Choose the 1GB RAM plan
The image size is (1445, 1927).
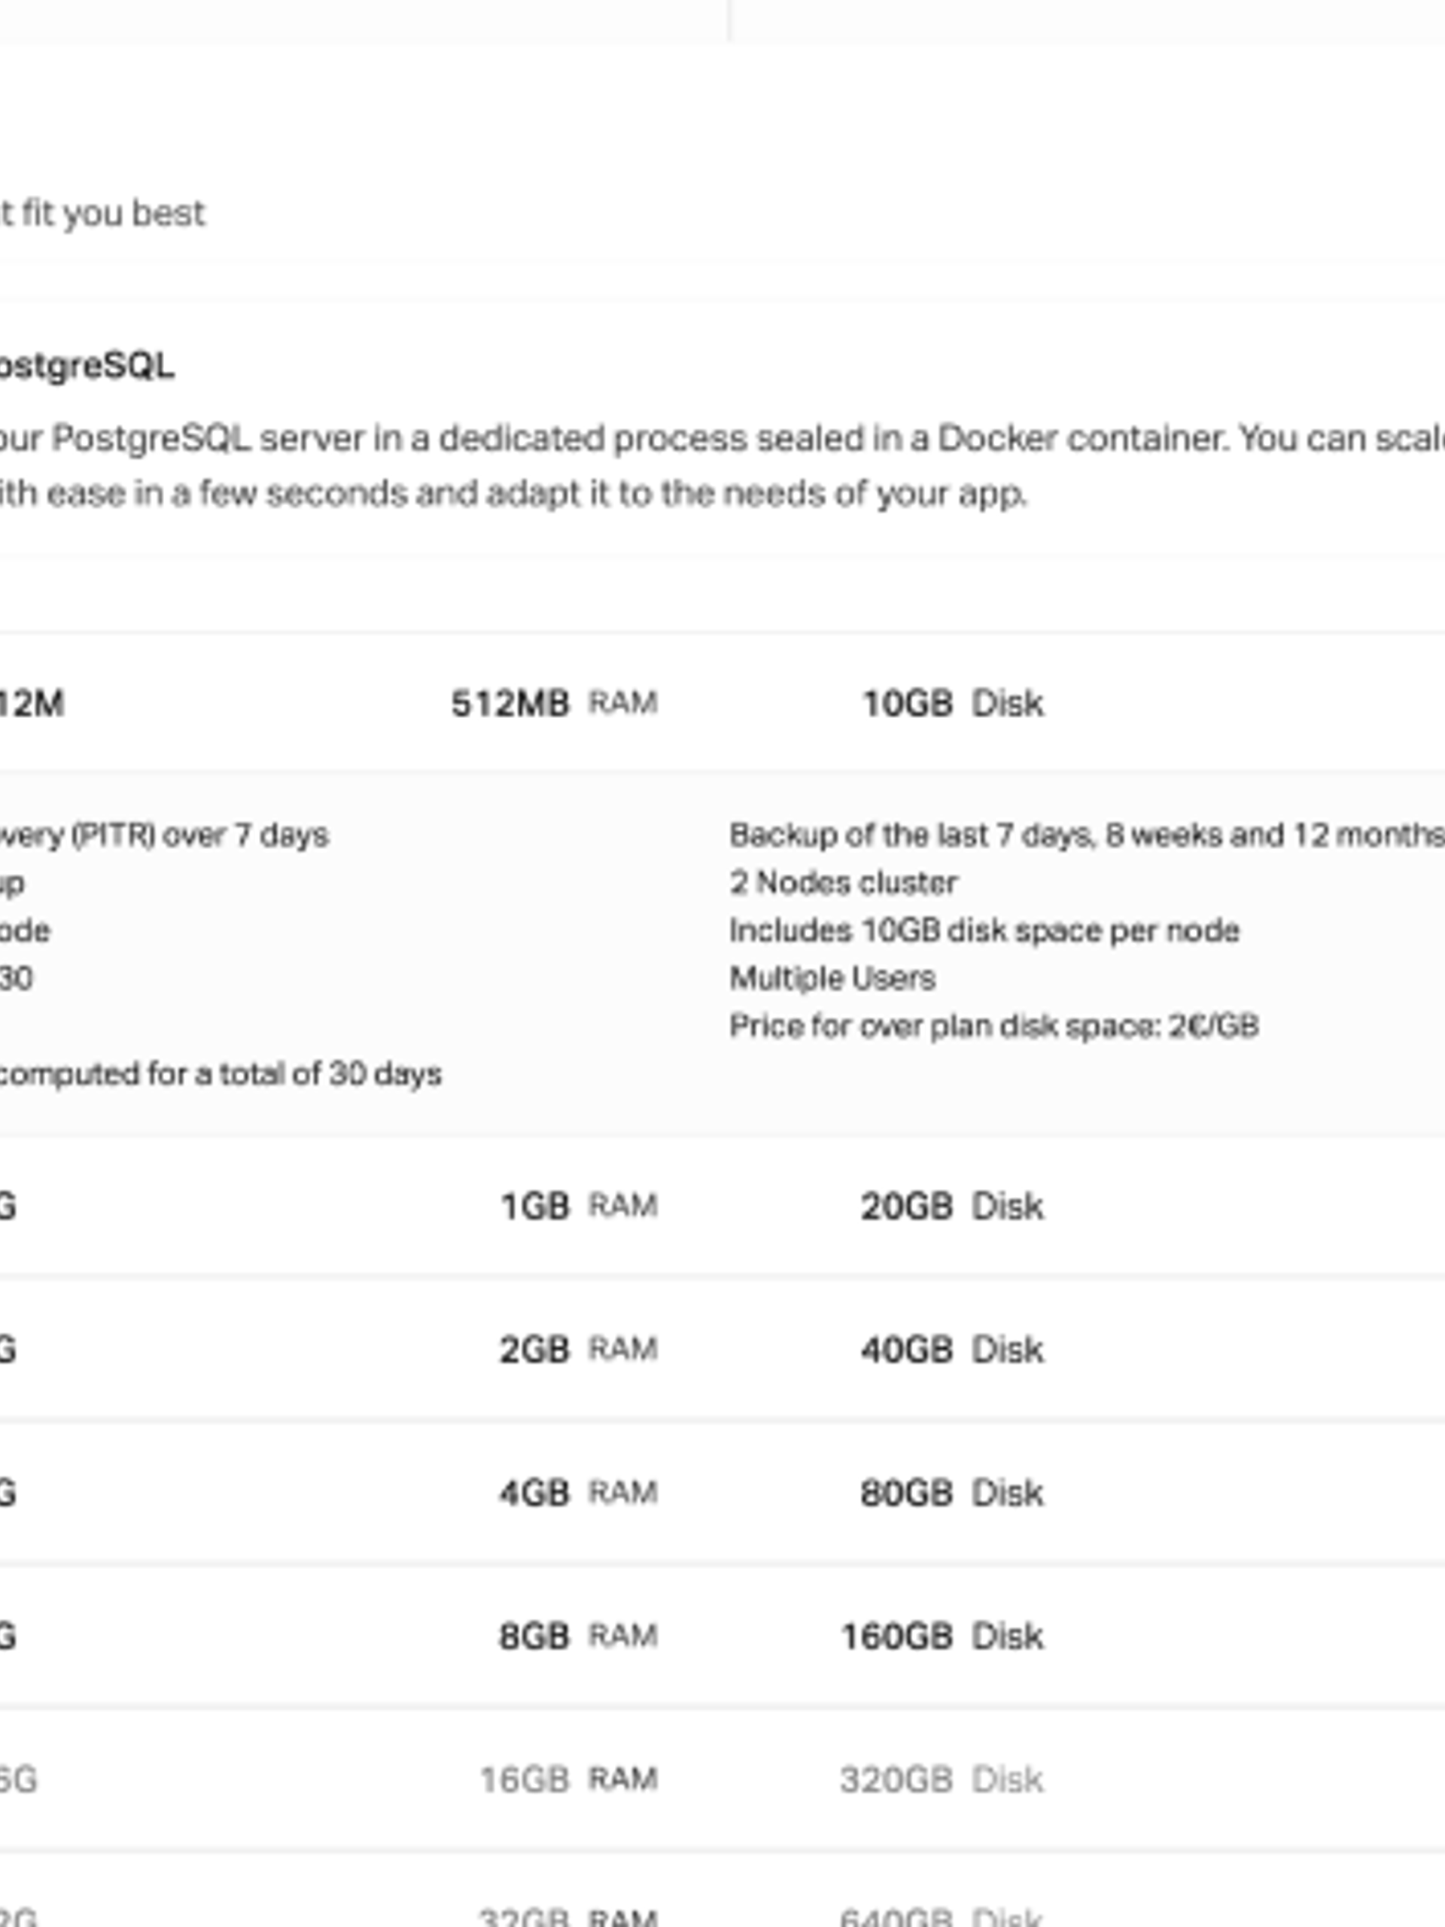(x=722, y=1206)
